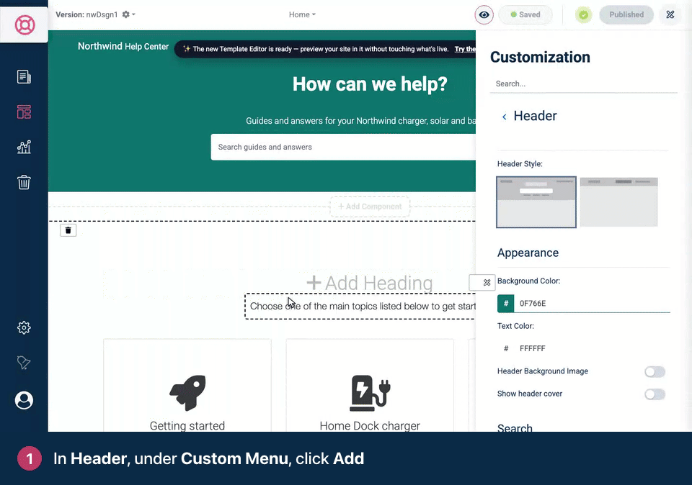Image resolution: width=692 pixels, height=485 pixels.
Task: Click the text color hash swatch
Action: point(506,348)
